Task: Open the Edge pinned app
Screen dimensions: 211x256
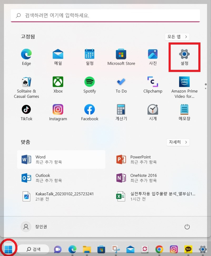Action: [x=26, y=57]
